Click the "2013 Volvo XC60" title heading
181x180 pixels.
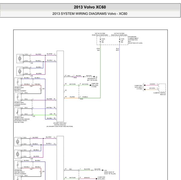pos(90,7)
